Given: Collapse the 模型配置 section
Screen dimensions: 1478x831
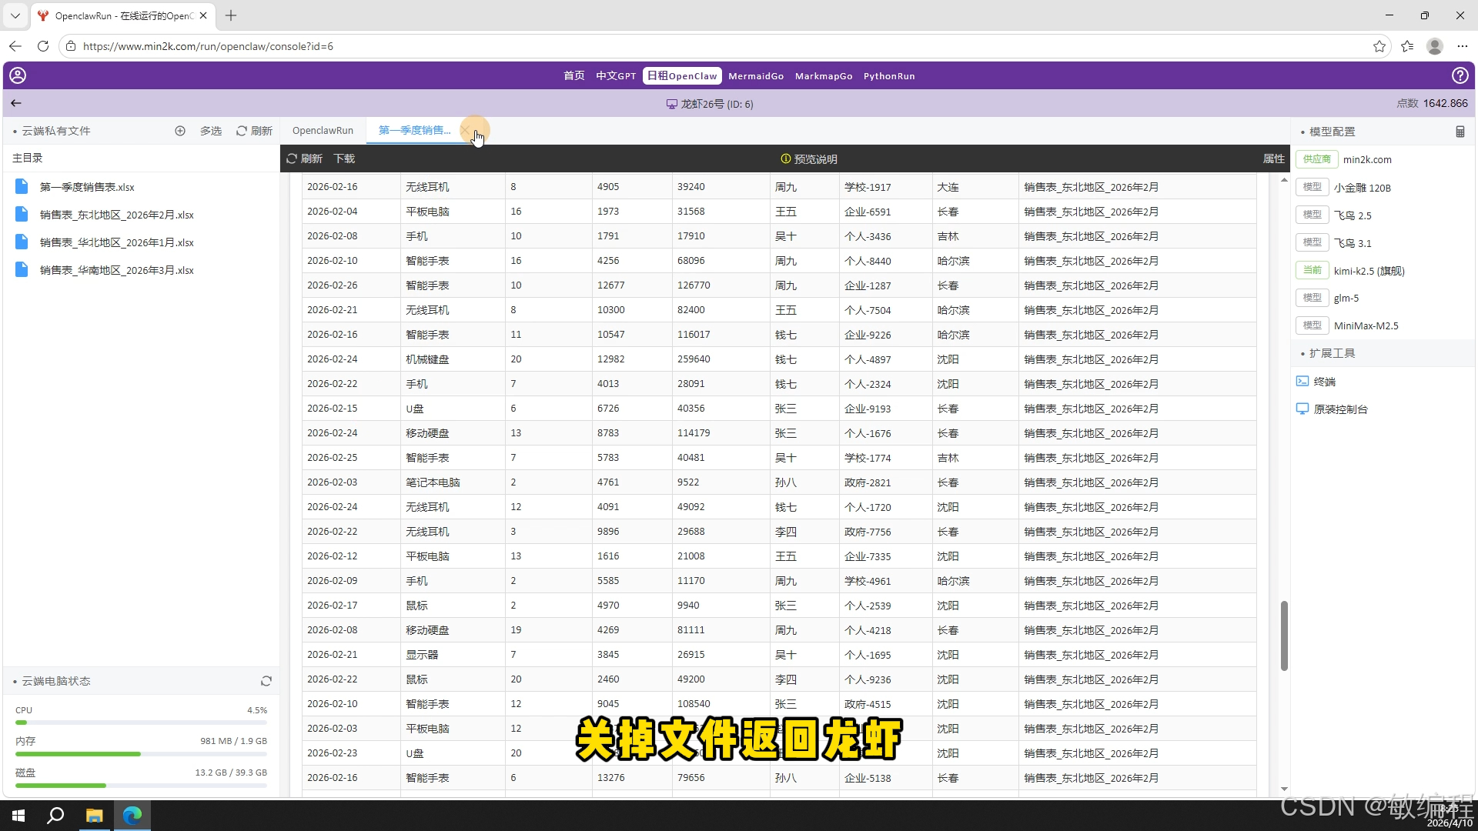Looking at the screenshot, I should 1332,132.
